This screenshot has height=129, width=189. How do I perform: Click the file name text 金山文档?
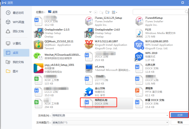tap(100, 88)
